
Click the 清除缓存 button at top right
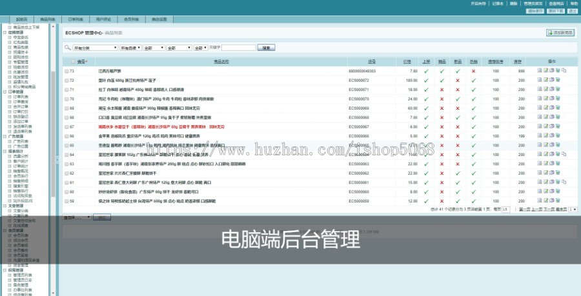(535, 11)
